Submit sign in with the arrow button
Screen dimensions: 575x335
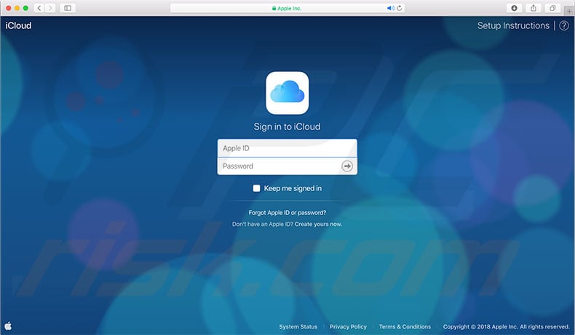coord(347,166)
